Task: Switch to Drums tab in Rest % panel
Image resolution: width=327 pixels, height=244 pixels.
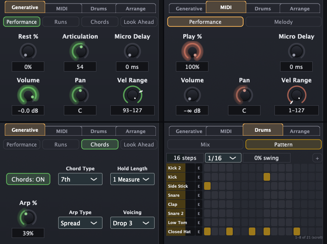Action: point(99,9)
